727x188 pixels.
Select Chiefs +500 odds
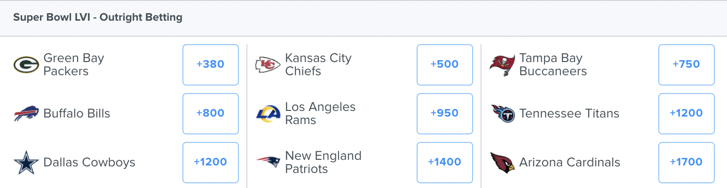(445, 65)
